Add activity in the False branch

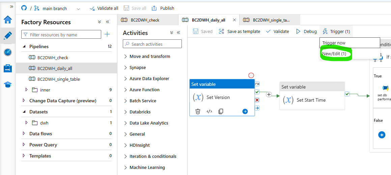pyautogui.click(x=382, y=135)
